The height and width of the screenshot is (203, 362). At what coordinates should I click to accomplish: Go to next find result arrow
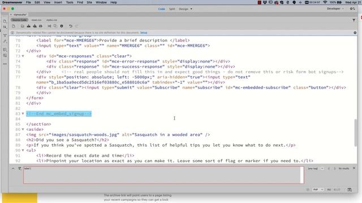[x=335, y=169]
